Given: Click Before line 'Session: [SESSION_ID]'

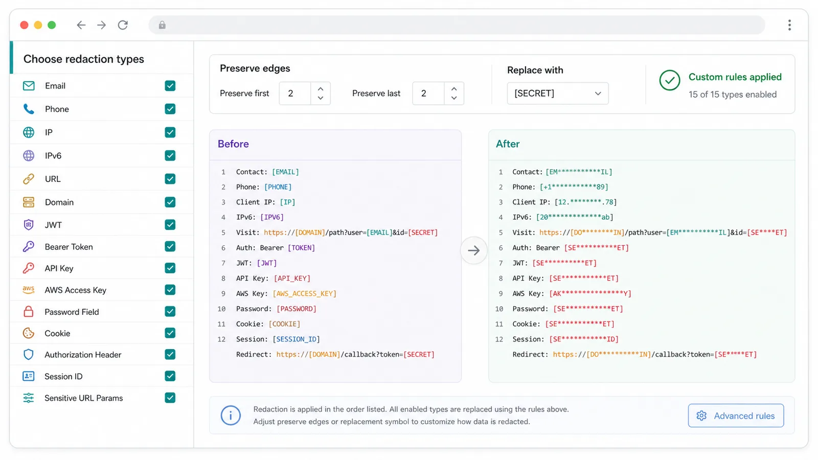Looking at the screenshot, I should [278, 339].
